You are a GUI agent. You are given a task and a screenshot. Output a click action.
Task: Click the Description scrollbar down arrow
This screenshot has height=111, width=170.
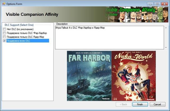166,47
